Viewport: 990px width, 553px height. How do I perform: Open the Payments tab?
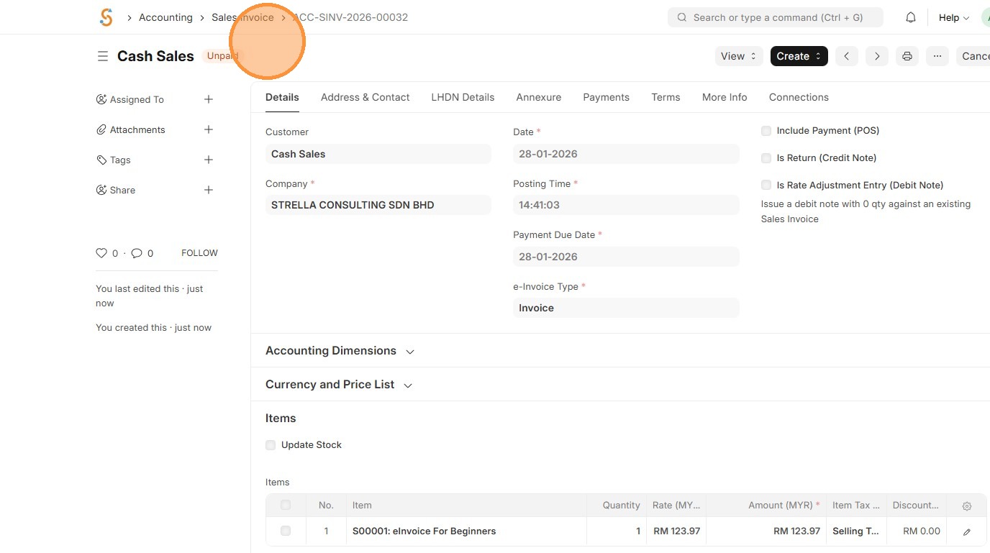(606, 97)
